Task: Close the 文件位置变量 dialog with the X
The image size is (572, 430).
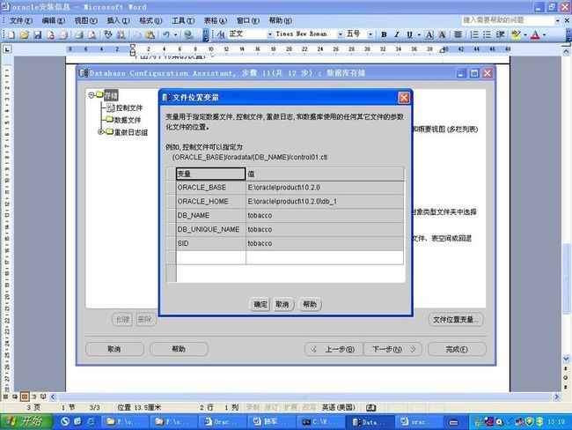Action: click(404, 98)
